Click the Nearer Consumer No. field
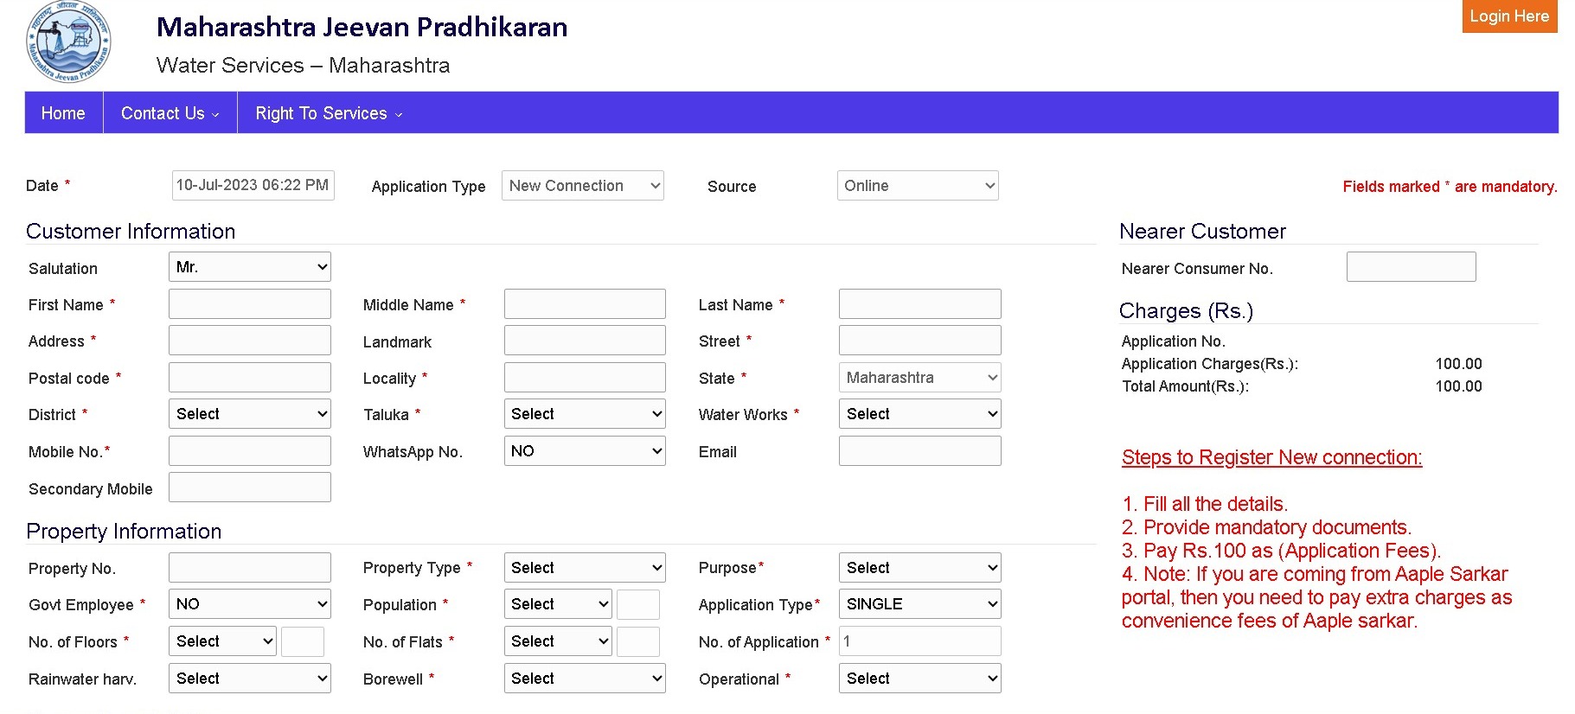1575x714 pixels. (1412, 267)
